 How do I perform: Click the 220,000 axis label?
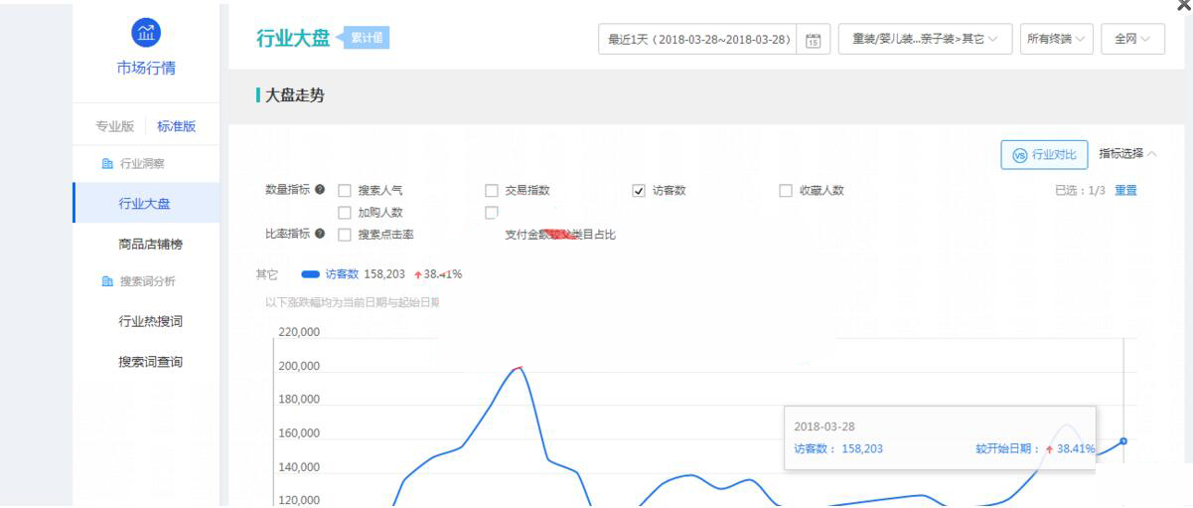[299, 332]
